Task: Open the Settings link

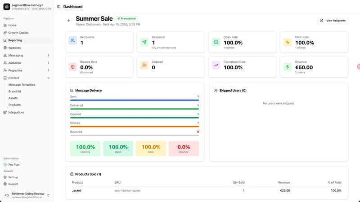Action: pos(27,177)
